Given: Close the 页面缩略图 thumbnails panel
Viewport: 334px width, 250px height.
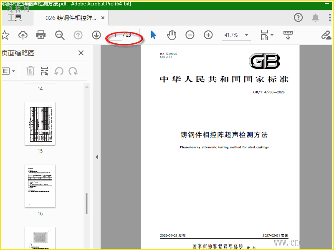Looking at the screenshot, I should click(x=81, y=53).
